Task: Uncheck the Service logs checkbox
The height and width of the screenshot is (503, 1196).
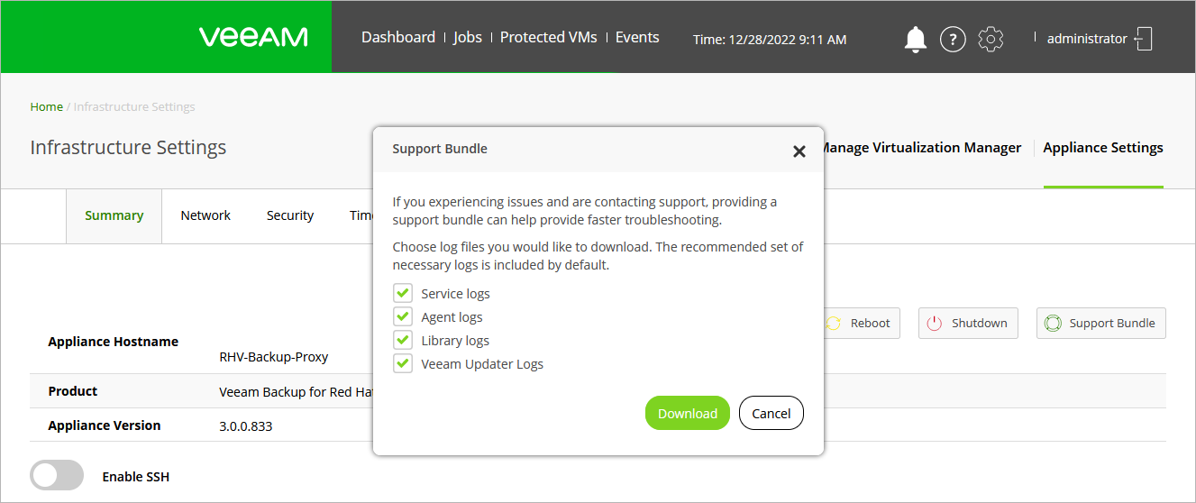Action: coord(403,294)
